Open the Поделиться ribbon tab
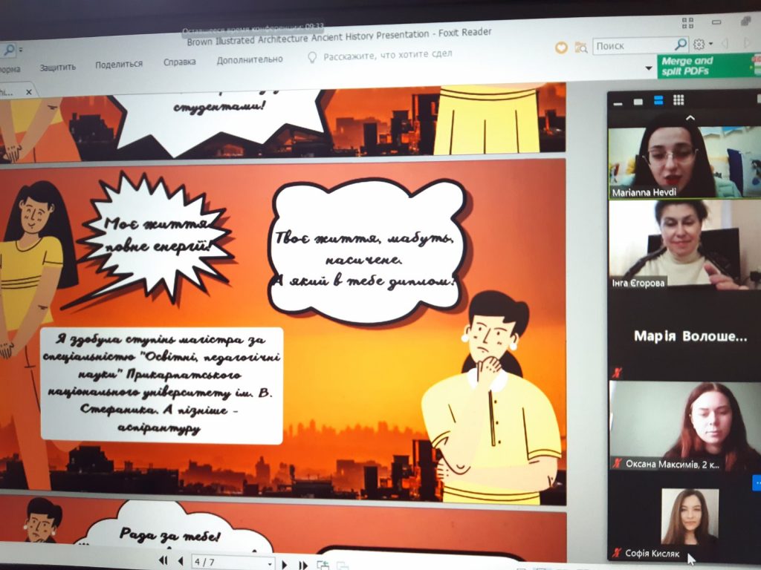This screenshot has width=761, height=570. pyautogui.click(x=119, y=65)
